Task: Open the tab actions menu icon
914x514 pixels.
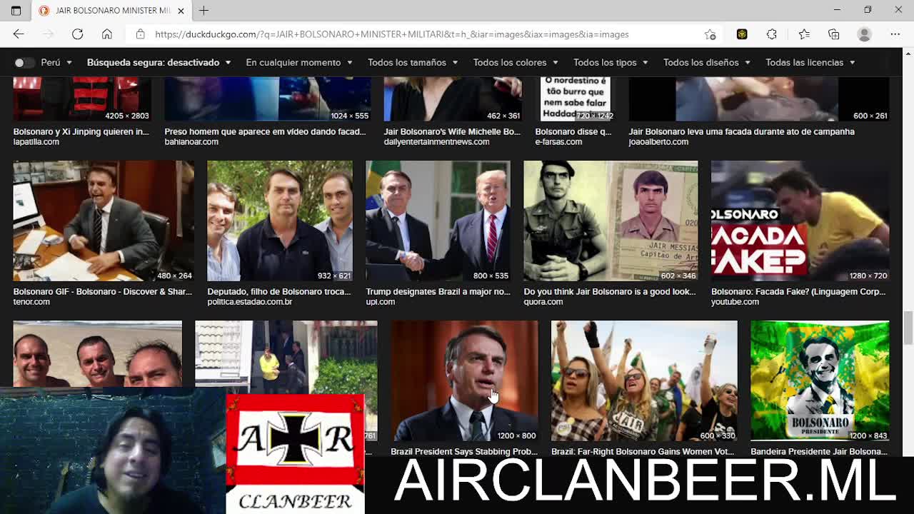Action: tap(16, 11)
